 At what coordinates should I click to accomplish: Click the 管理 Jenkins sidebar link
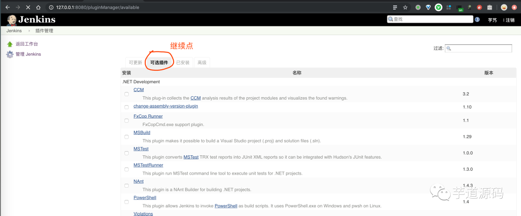click(28, 54)
